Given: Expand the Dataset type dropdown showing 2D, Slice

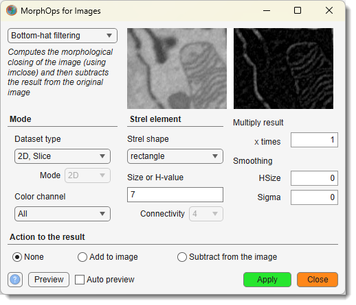Looking at the screenshot, I should coord(63,156).
